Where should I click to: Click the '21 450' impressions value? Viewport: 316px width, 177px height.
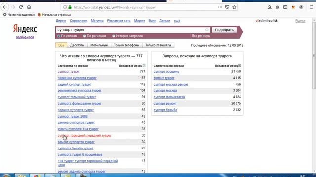tap(236, 71)
